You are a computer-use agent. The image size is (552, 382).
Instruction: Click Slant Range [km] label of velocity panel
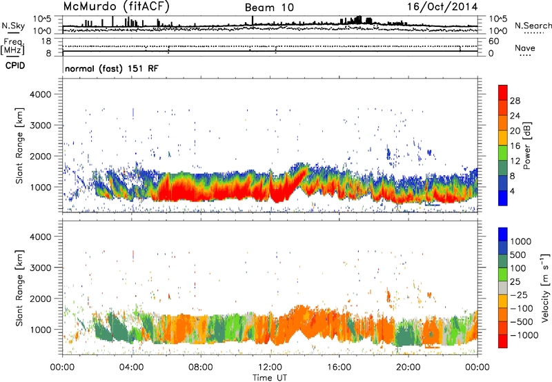coord(19,288)
